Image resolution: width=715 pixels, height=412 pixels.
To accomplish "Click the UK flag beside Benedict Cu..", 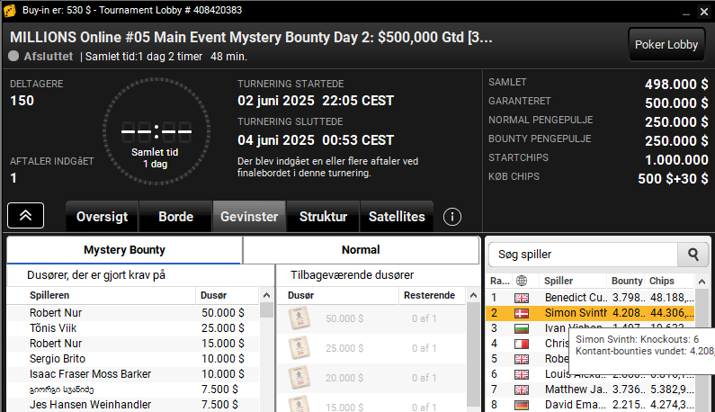I will pos(522,298).
